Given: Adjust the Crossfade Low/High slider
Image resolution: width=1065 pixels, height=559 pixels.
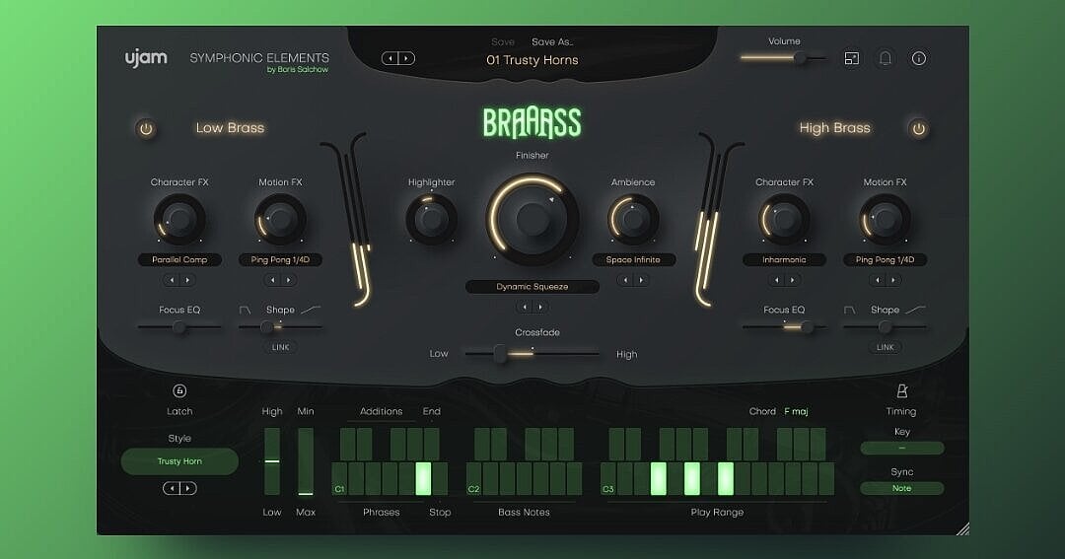Looking at the screenshot, I should (x=532, y=353).
